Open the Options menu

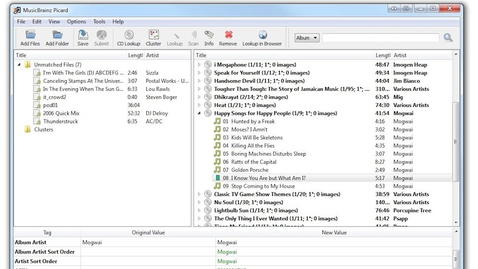pyautogui.click(x=76, y=21)
